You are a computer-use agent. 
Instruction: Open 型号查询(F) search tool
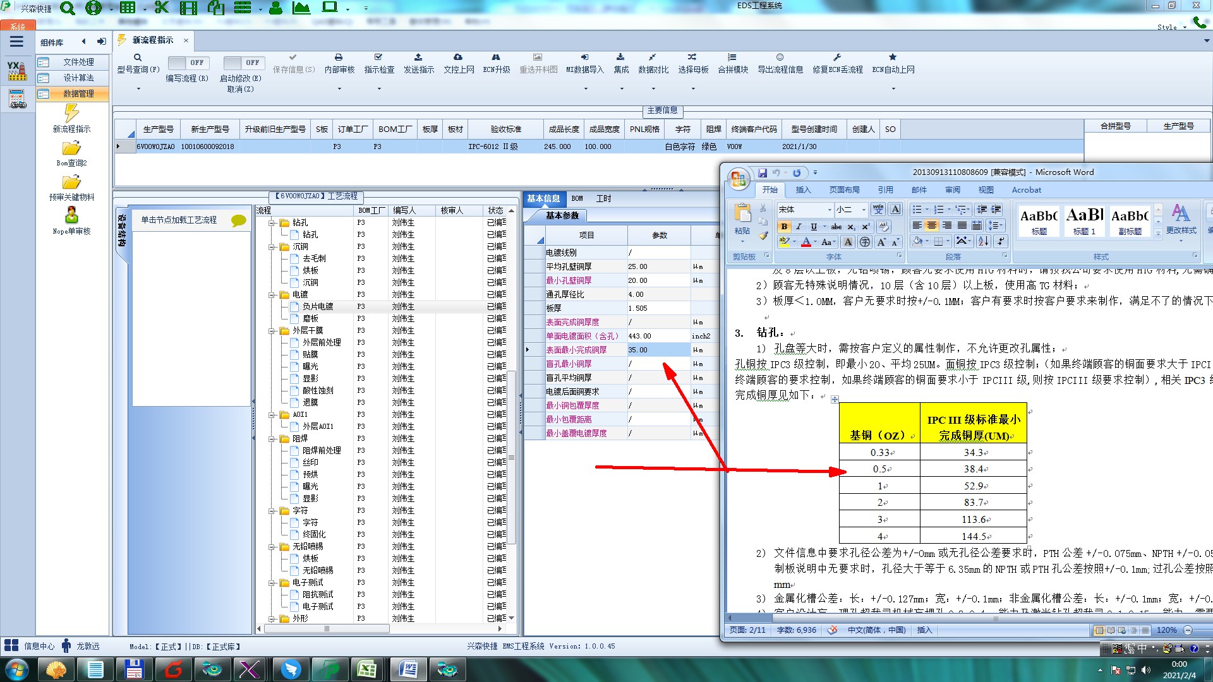tap(138, 64)
